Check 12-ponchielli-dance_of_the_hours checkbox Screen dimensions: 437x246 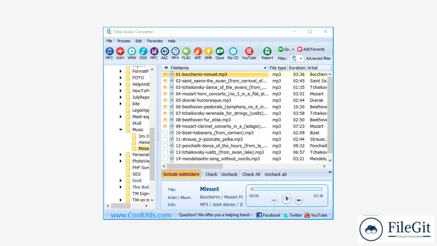click(165, 146)
